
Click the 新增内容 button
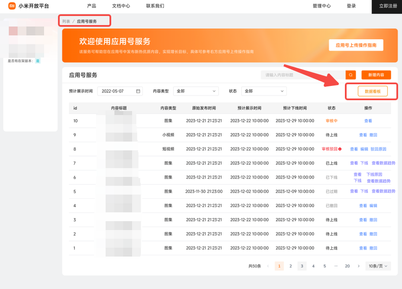[376, 75]
